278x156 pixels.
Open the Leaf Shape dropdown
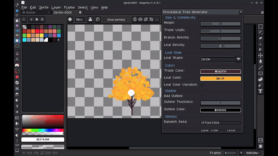point(238,59)
